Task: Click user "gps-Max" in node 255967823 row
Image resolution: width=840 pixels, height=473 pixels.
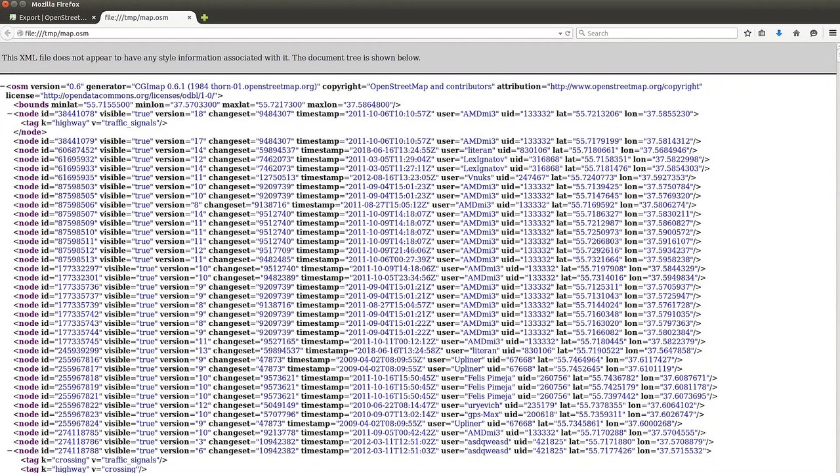Action: [x=484, y=415]
